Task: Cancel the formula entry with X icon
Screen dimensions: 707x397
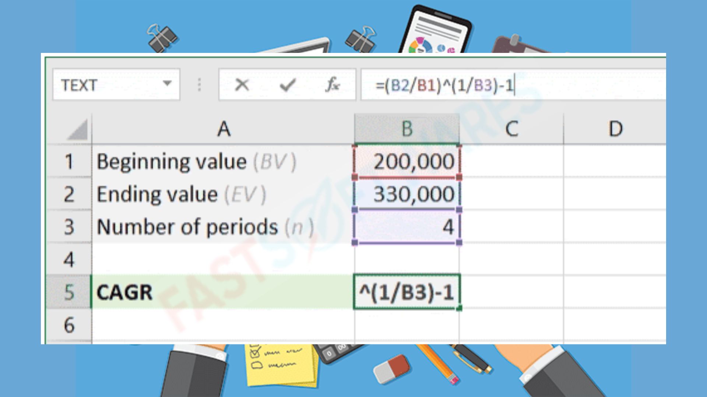Action: pyautogui.click(x=242, y=85)
